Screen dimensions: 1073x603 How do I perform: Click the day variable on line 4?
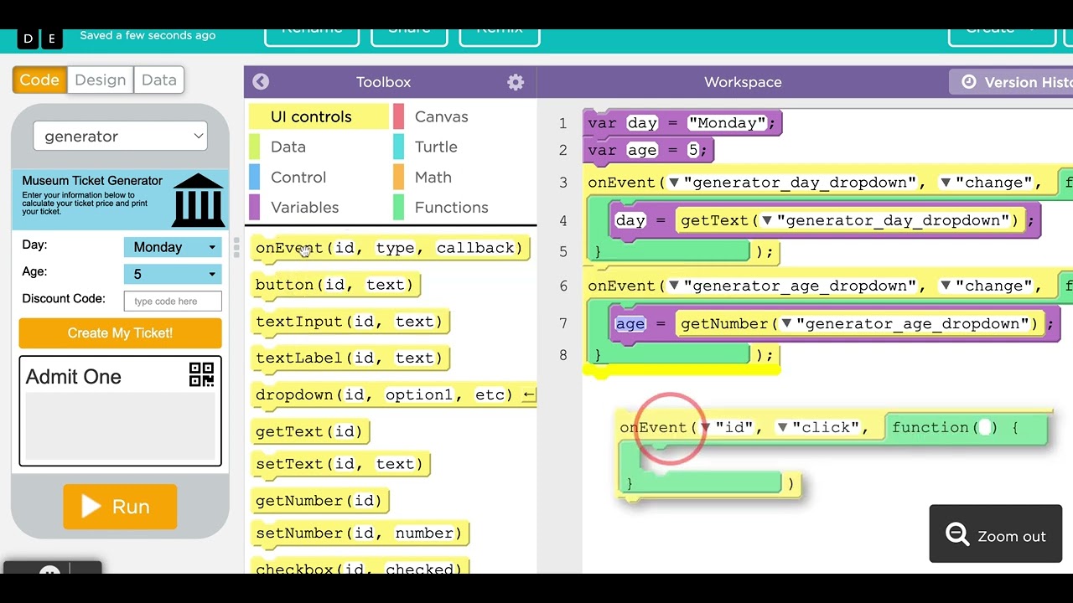[630, 220]
